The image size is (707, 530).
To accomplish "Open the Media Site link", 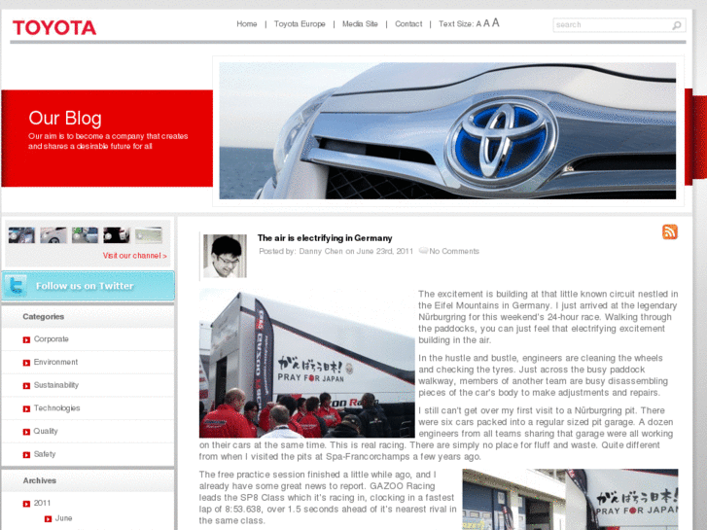I will pos(360,24).
